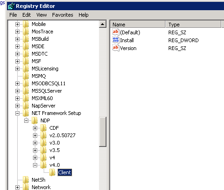Click the CDF folder icon
Screen dimensions: 224x190
[x=43, y=128]
